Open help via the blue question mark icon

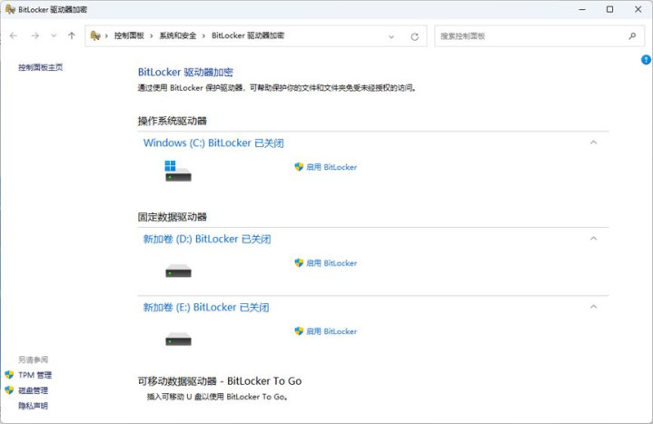(646, 60)
